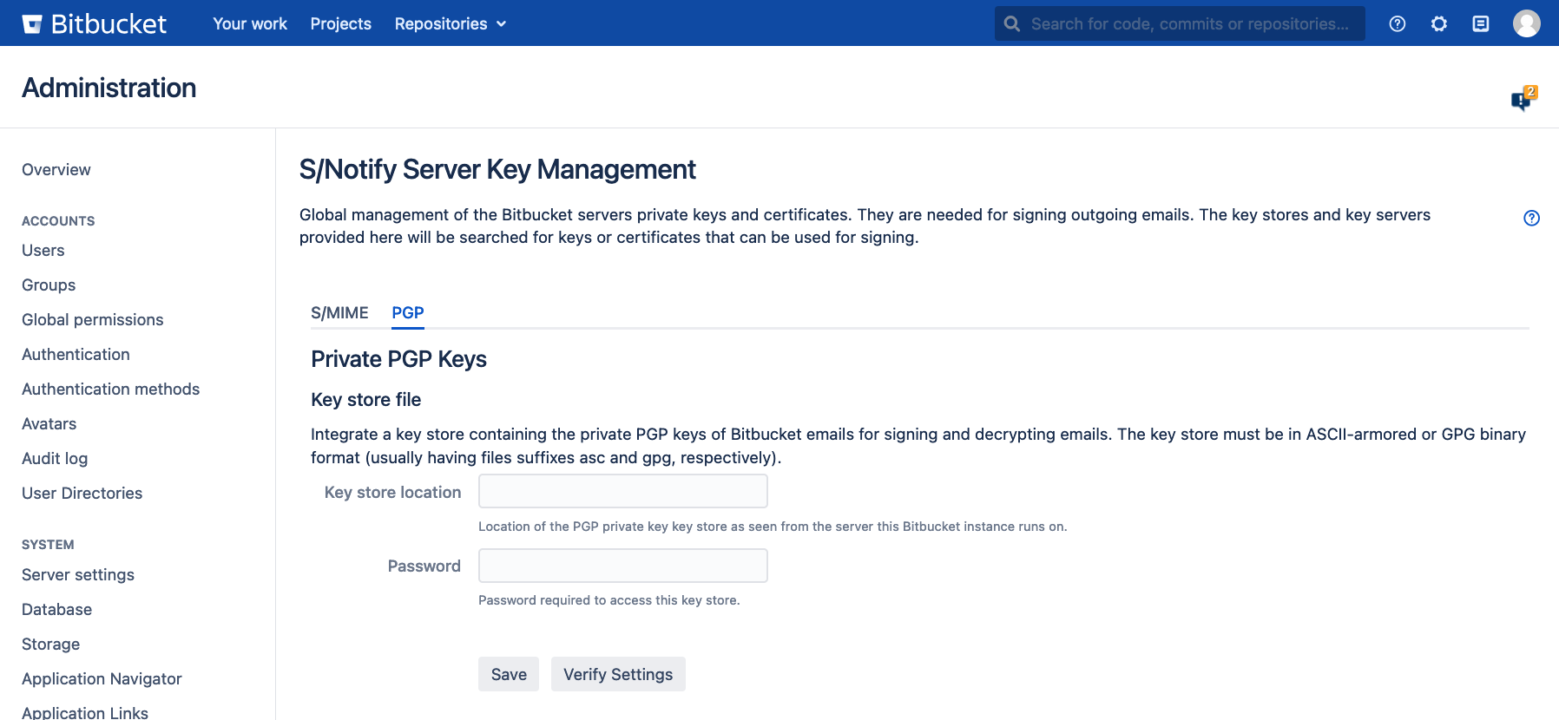1559x720 pixels.
Task: Open Server settings in the sidebar
Action: (x=78, y=574)
